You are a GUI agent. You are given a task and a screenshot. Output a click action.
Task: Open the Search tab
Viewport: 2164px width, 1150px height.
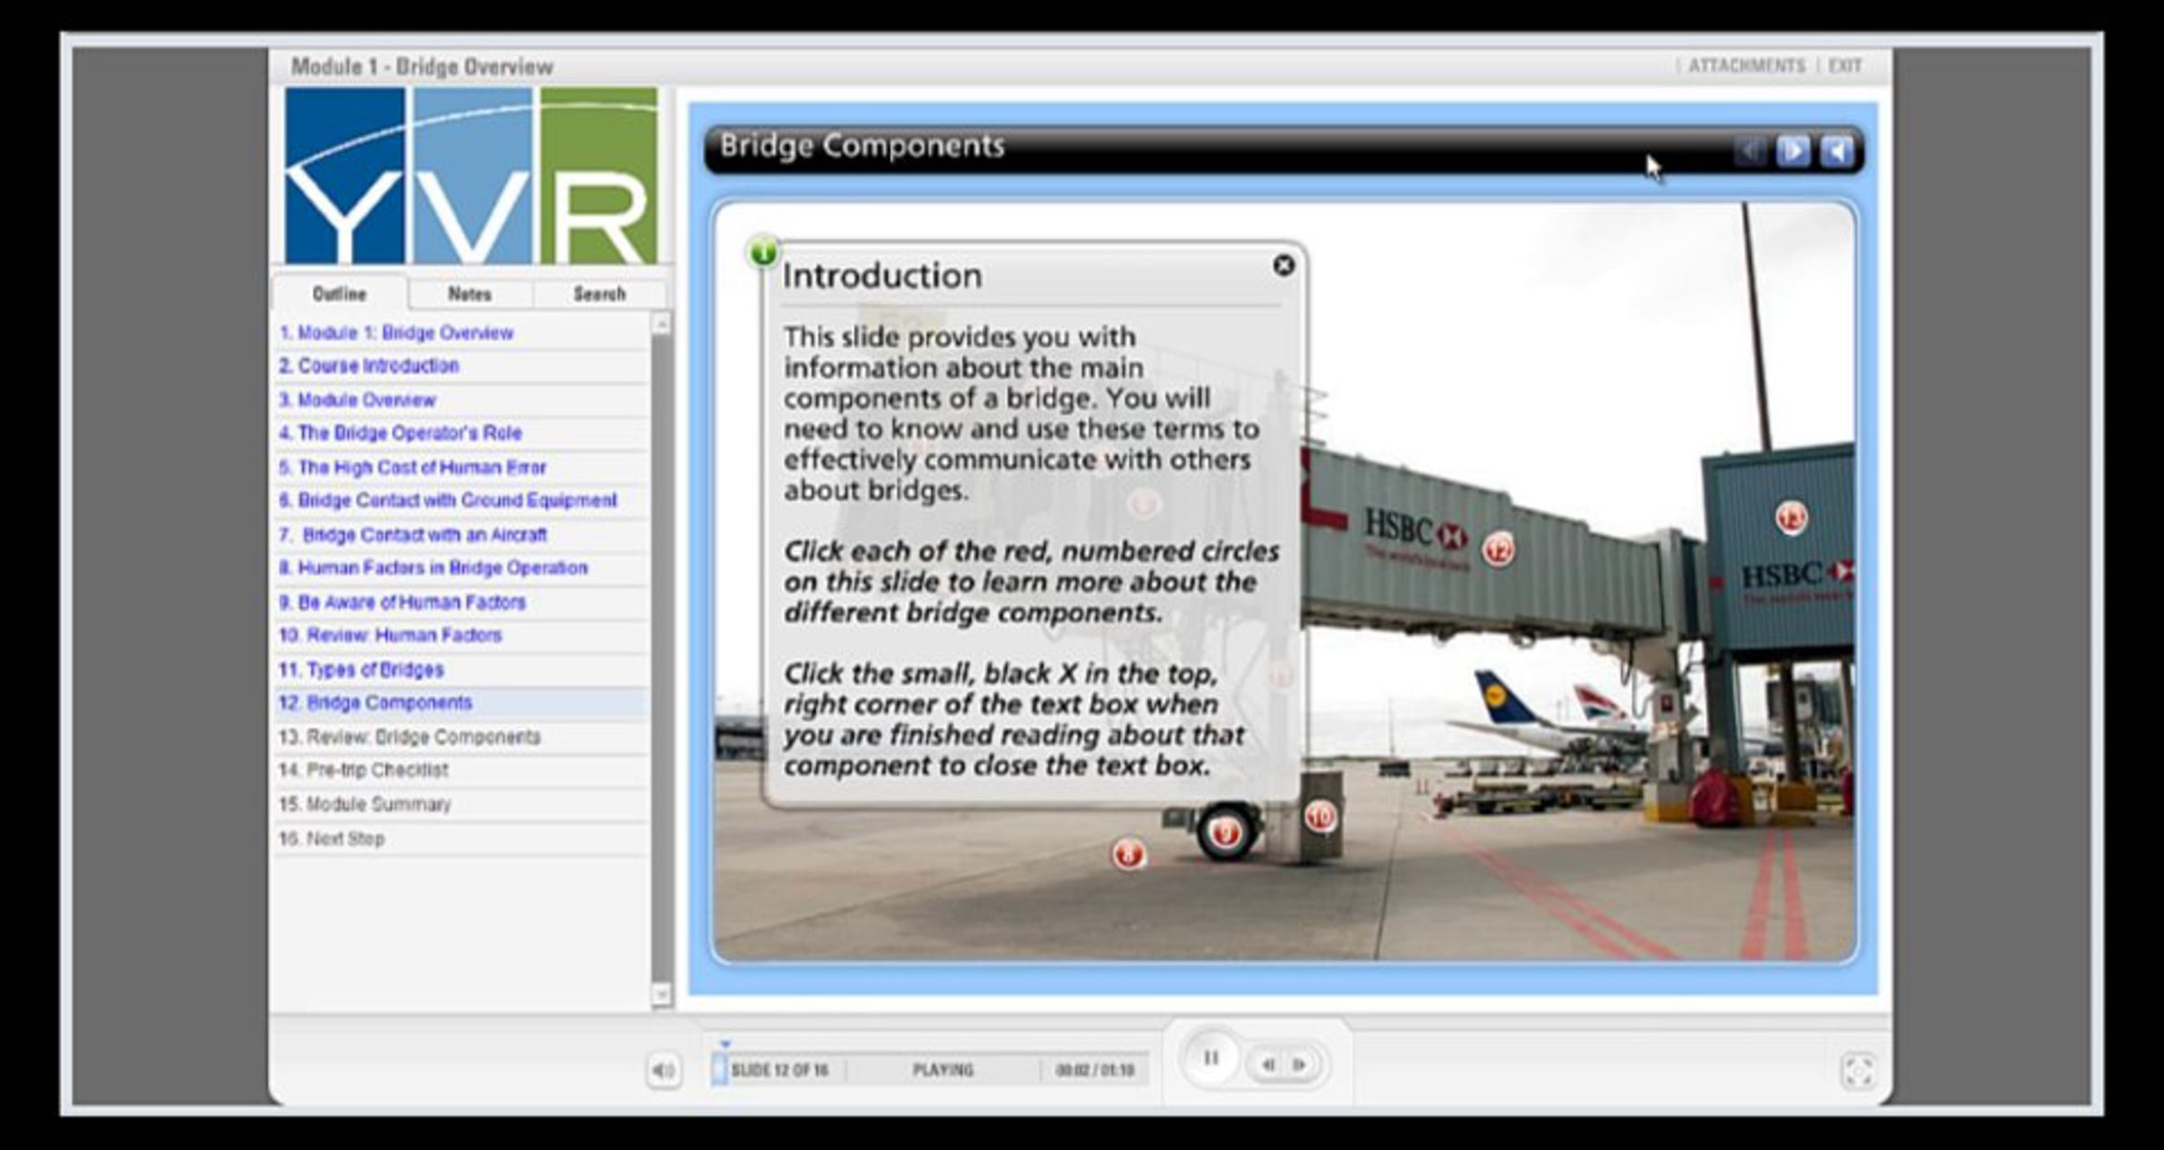point(598,294)
